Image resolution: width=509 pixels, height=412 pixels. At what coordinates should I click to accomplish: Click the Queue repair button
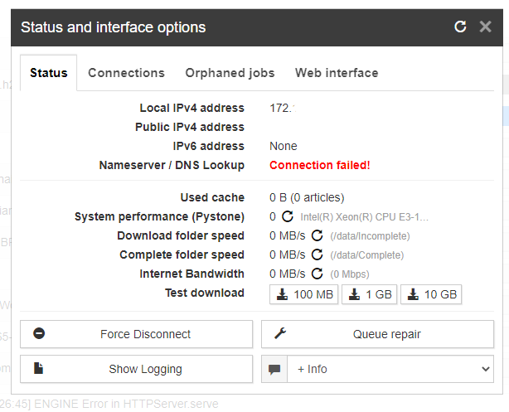377,334
